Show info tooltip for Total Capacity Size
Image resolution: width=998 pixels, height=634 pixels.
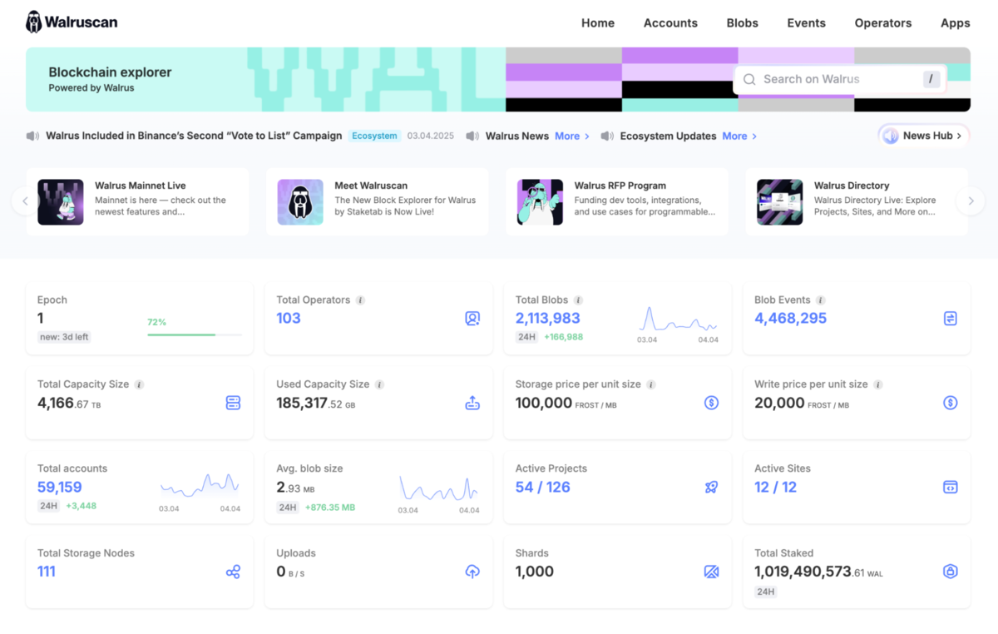[139, 384]
